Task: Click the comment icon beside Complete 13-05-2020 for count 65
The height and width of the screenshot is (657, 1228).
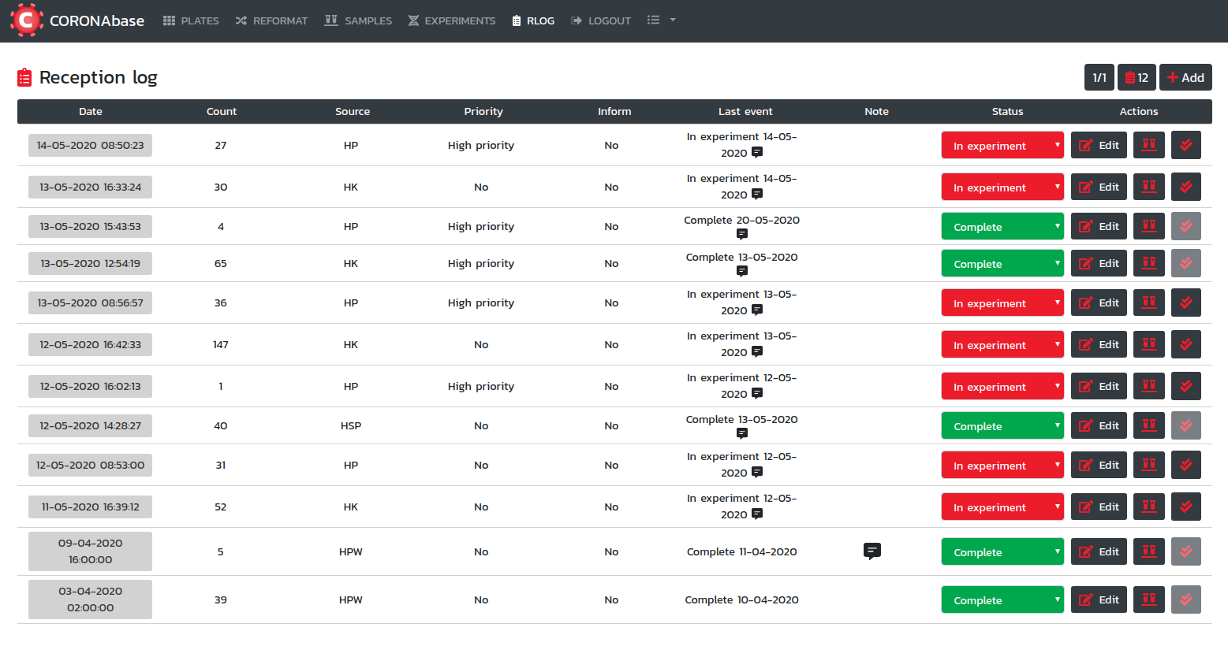Action: click(x=741, y=271)
